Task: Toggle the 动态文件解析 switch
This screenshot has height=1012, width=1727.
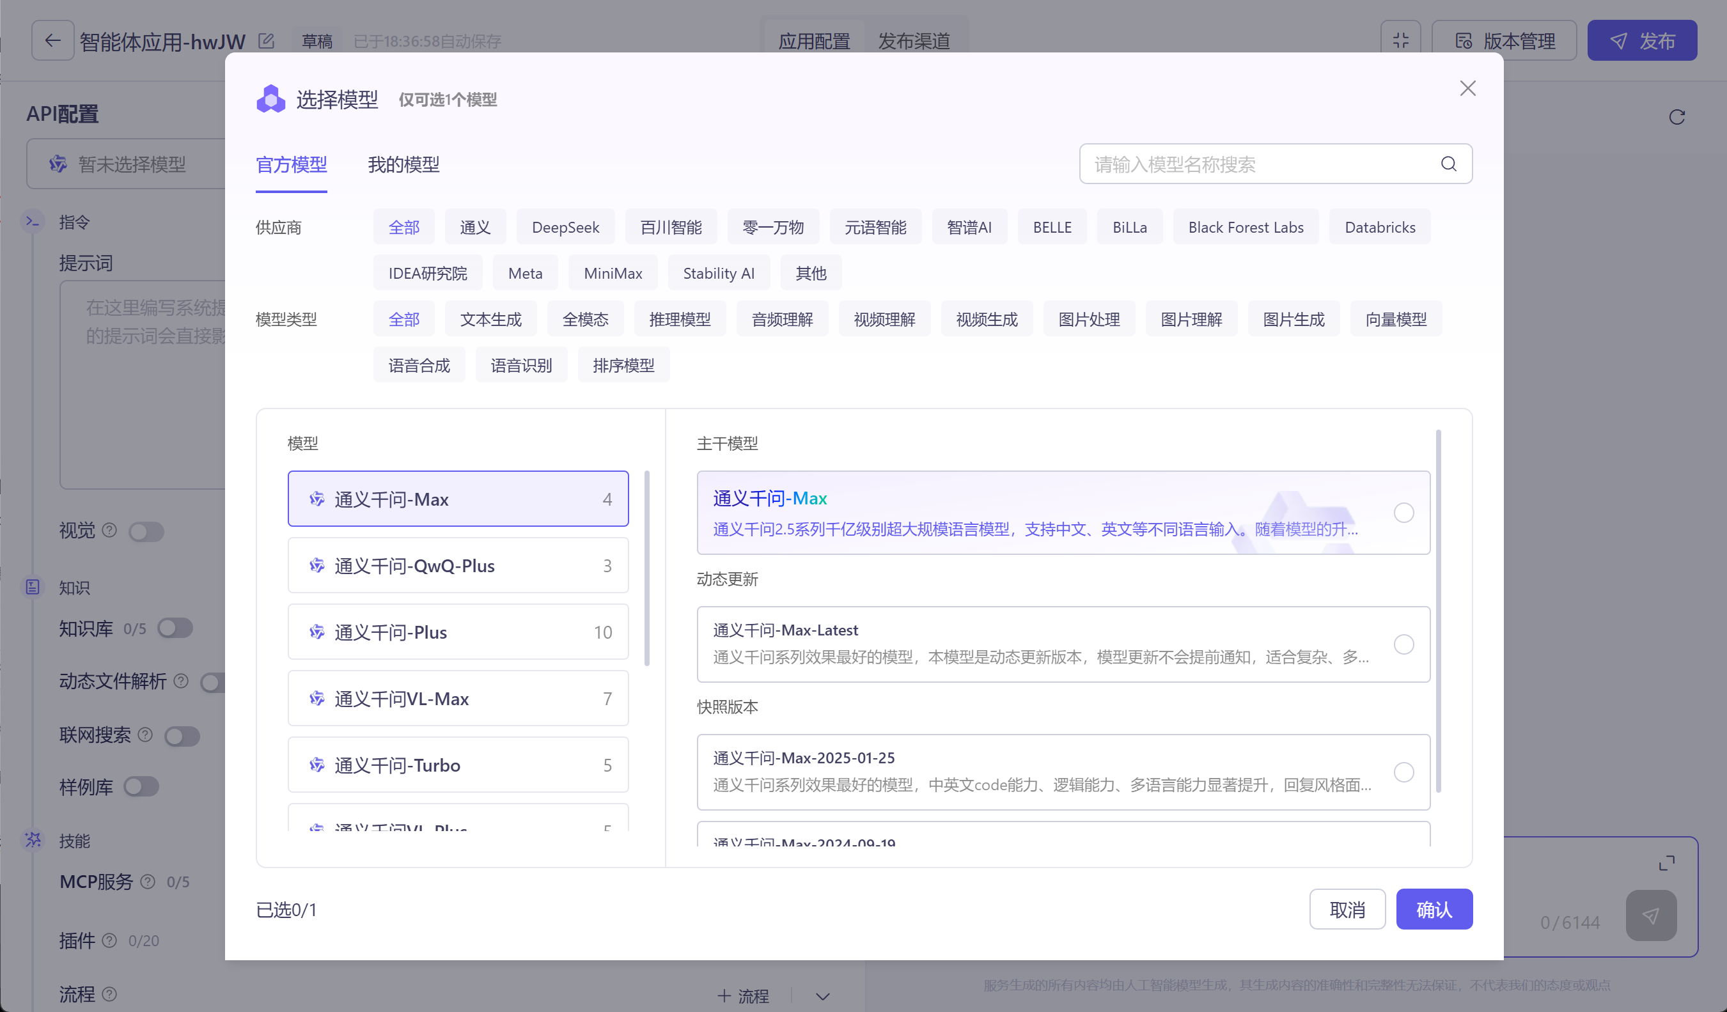Action: click(212, 681)
